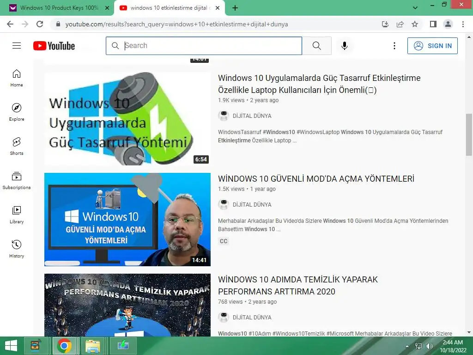Screen dimensions: 473x355
Task: Click the '1.5K views • 1 year ago' text
Action: click(x=247, y=189)
